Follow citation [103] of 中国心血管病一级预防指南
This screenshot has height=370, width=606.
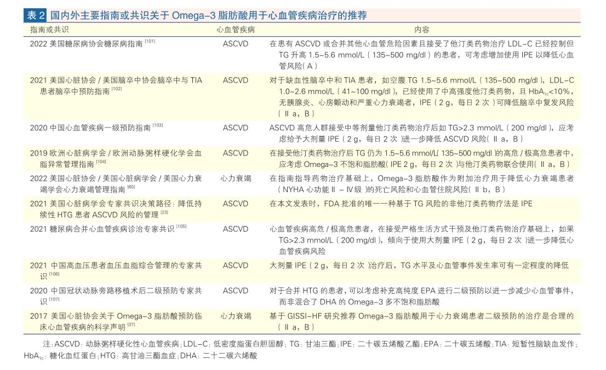pyautogui.click(x=158, y=125)
